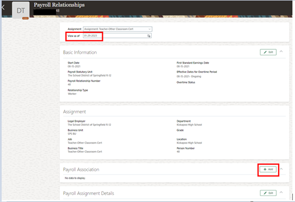The height and width of the screenshot is (202, 295).
Task: Click the Payroll Relationships page title
Action: [59, 5]
